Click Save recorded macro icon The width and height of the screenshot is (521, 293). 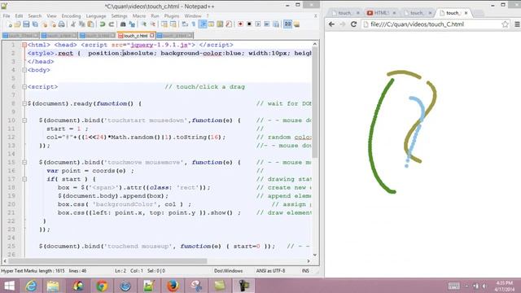pos(275,24)
